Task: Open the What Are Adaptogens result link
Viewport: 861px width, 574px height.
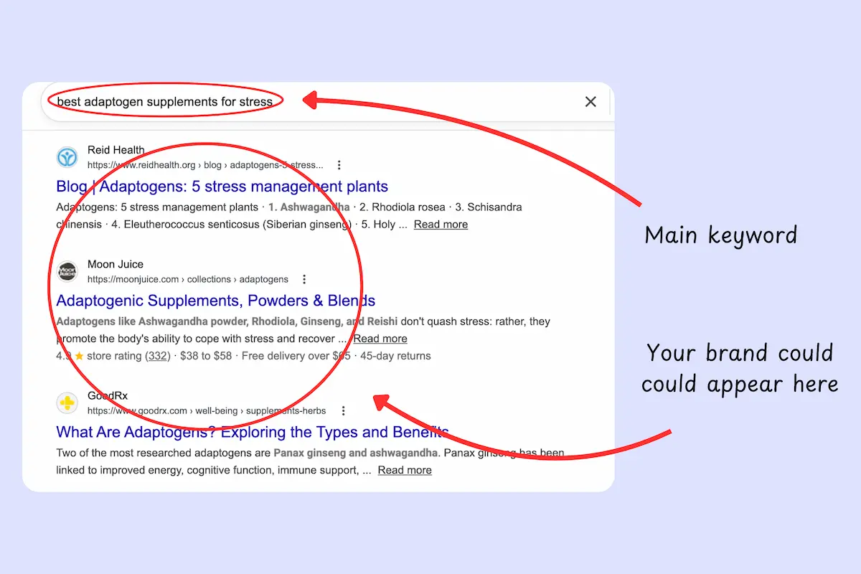Action: (251, 432)
